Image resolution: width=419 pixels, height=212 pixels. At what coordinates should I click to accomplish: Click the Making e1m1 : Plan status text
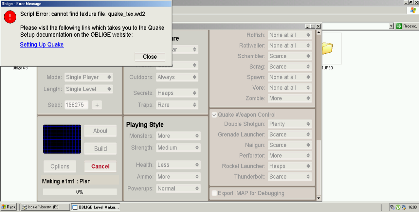pos(66,181)
